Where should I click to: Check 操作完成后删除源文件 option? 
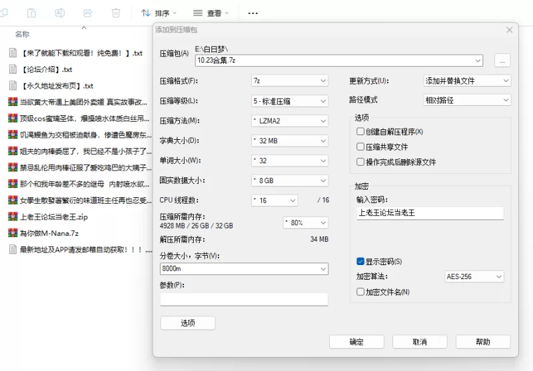[360, 162]
